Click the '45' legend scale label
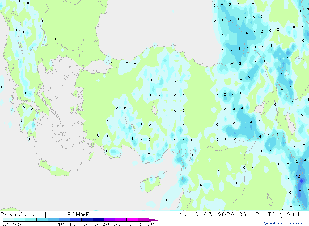 [140, 224]
